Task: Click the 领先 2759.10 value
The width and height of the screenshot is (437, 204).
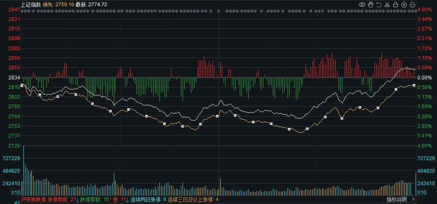Action: pos(58,5)
